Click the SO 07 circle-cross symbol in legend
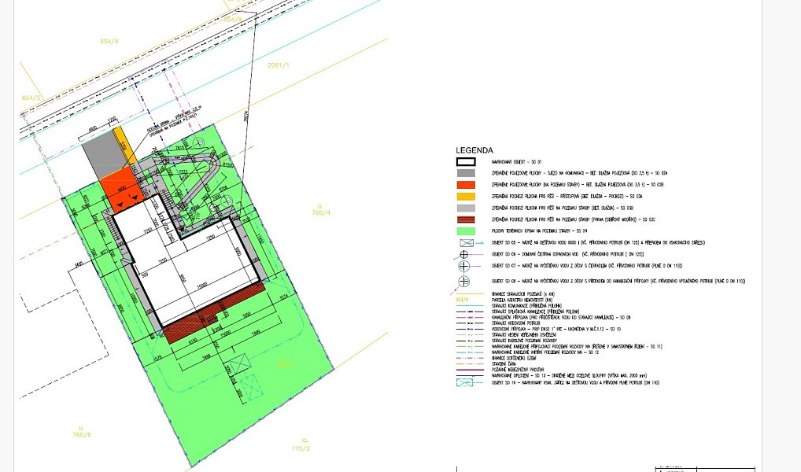The height and width of the screenshot is (472, 801). [464, 266]
